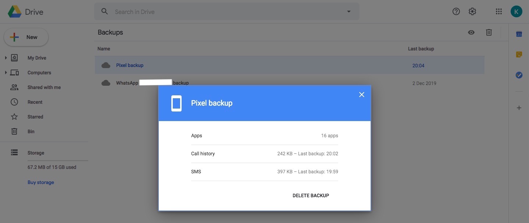The height and width of the screenshot is (223, 529).
Task: Preview the selected backup with the eye icon
Action: (471, 32)
